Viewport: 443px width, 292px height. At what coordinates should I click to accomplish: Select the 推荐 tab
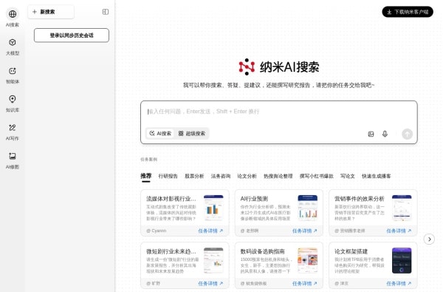pyautogui.click(x=146, y=176)
